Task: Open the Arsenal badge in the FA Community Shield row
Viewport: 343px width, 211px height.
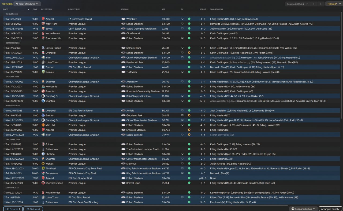Action: pos(43,19)
